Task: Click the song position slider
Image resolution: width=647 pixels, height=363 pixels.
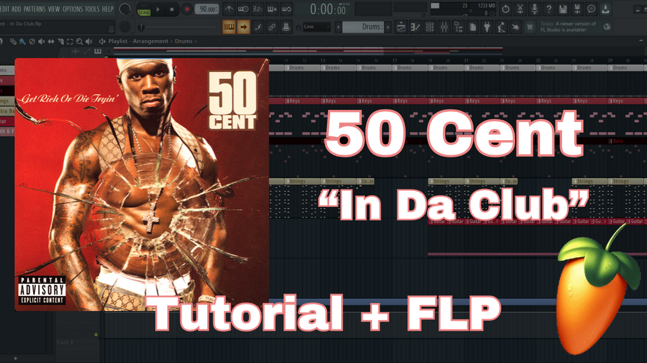Action: pyautogui.click(x=178, y=27)
